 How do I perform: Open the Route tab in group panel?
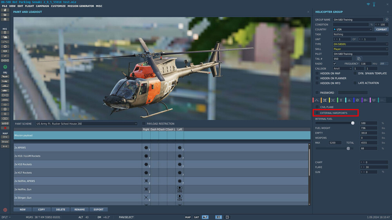(317, 100)
